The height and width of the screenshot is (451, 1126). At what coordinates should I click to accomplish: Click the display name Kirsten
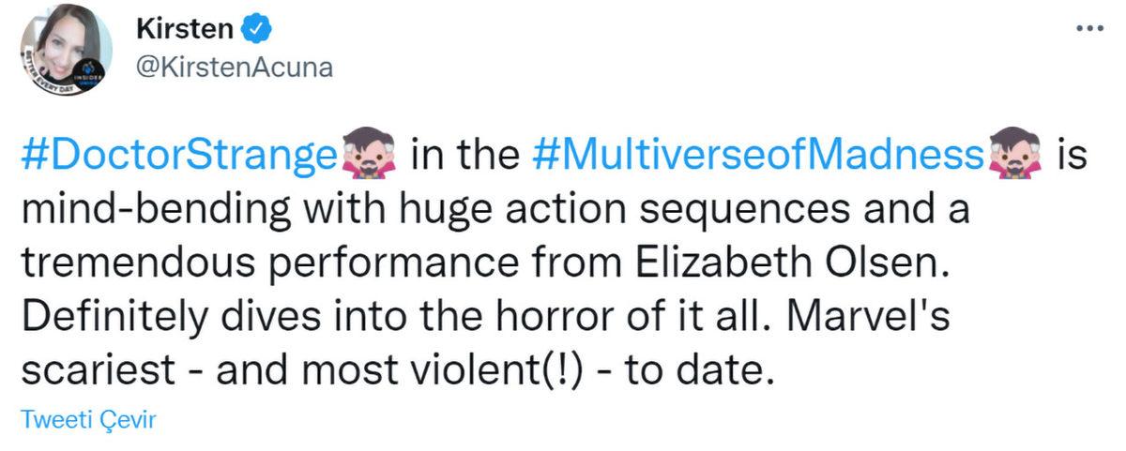point(185,29)
